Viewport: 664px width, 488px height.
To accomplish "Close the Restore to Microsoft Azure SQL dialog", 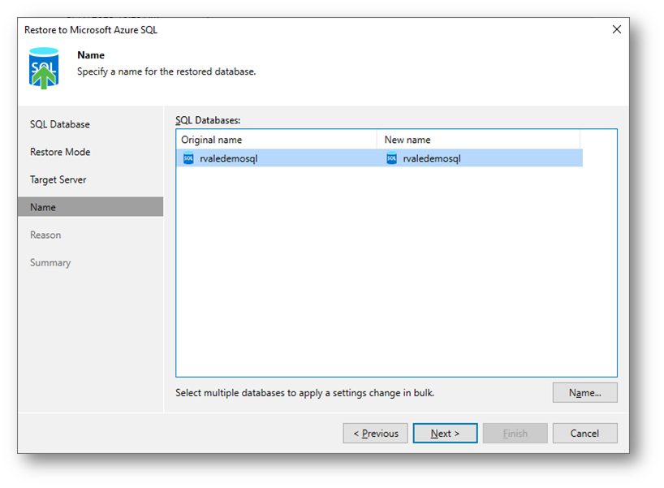I will pos(616,29).
